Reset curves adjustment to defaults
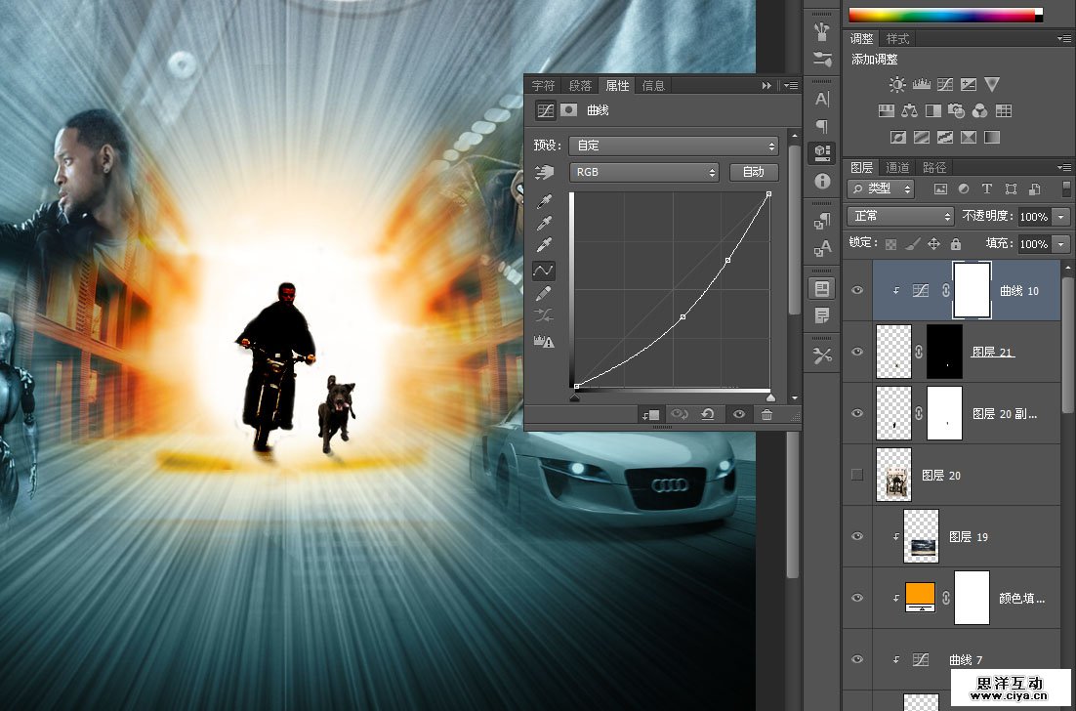 click(x=708, y=414)
